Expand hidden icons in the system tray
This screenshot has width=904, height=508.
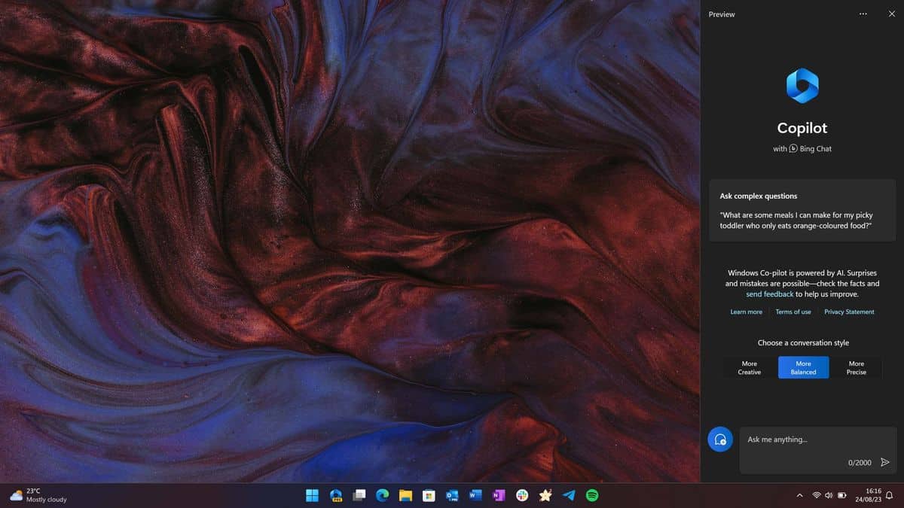click(x=799, y=495)
